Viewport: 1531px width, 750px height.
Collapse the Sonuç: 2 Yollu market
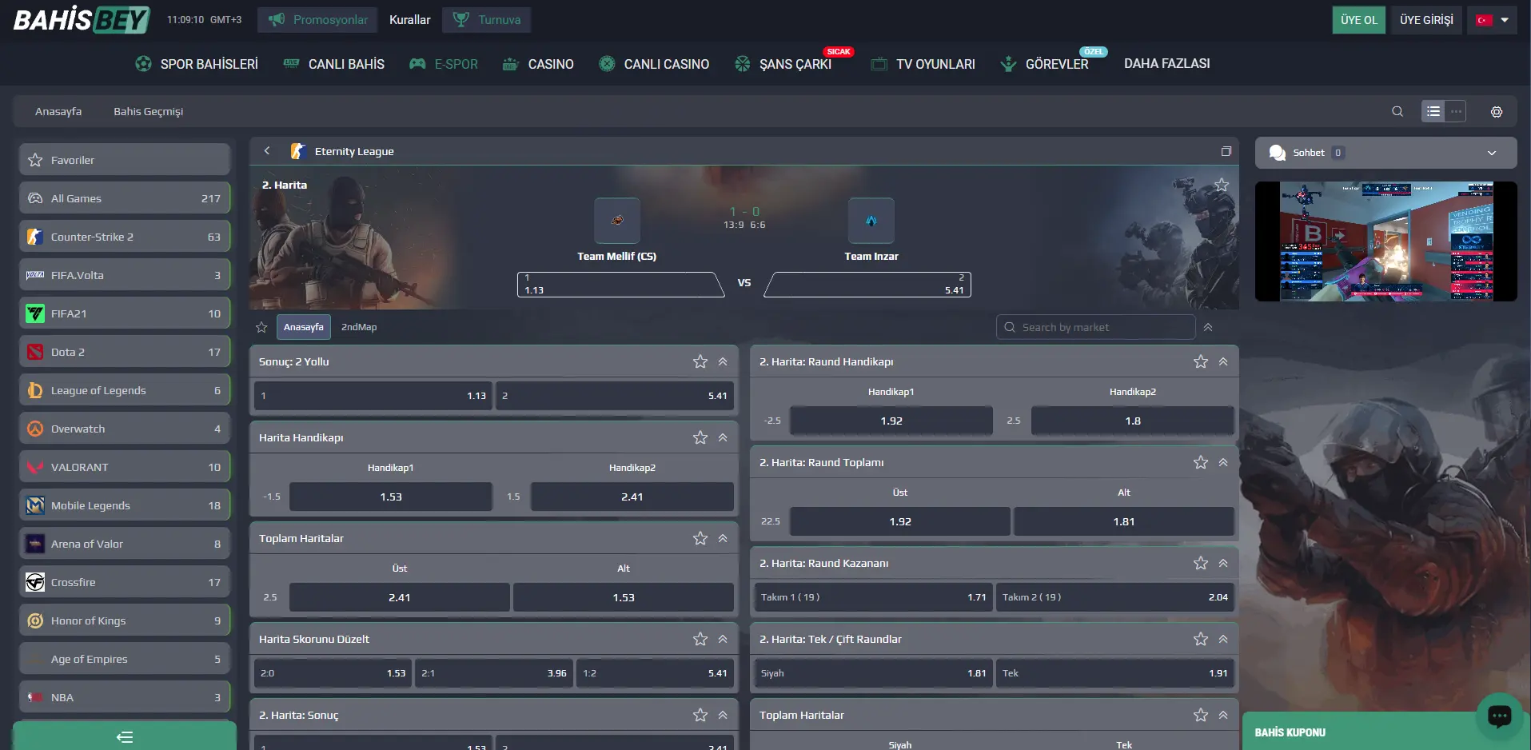723,361
